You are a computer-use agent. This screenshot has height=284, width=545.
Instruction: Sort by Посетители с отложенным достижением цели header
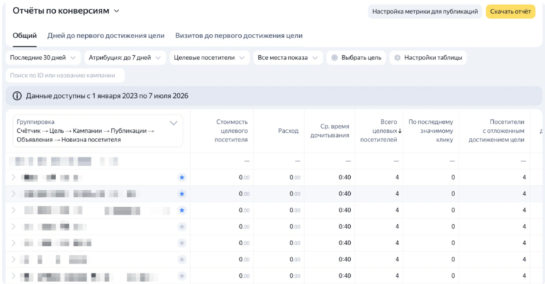(x=497, y=131)
